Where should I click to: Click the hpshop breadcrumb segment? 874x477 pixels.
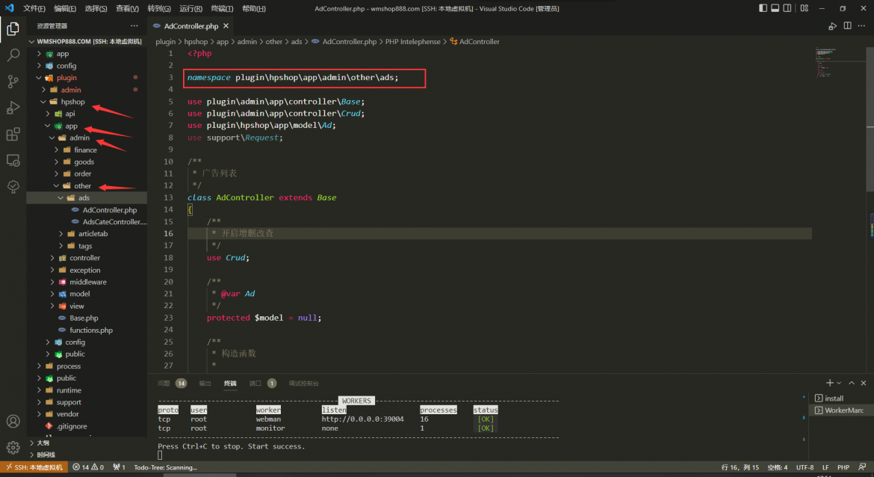[196, 42]
